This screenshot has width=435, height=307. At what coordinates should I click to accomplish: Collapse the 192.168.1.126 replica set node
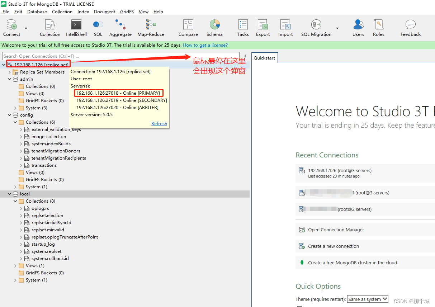(x=4, y=65)
